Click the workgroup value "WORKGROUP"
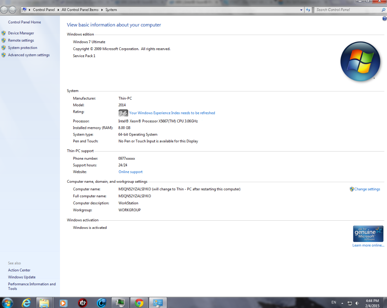387x308 pixels. (x=129, y=210)
